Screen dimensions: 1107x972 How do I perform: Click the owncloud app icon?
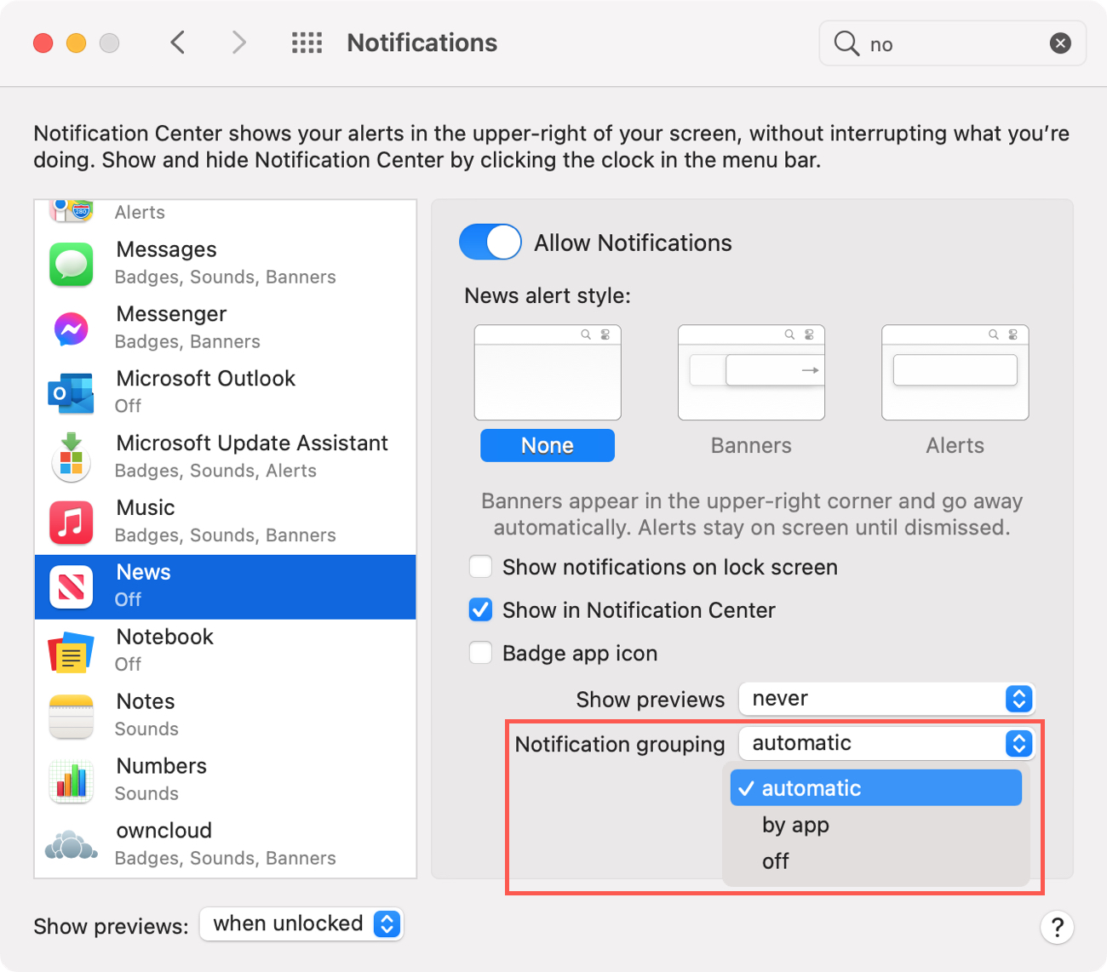(71, 845)
